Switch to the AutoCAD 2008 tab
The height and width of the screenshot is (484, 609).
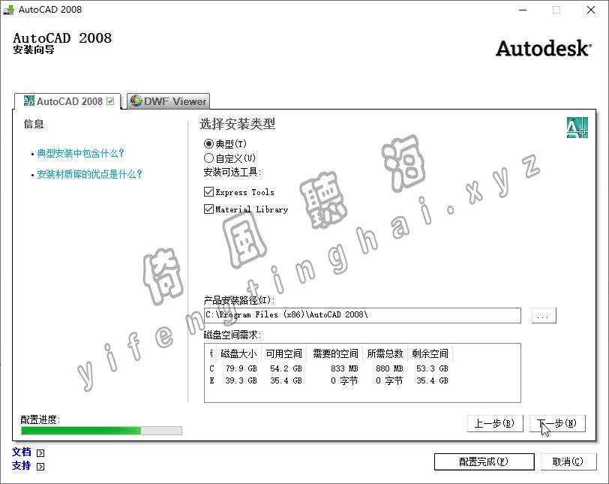[67, 101]
